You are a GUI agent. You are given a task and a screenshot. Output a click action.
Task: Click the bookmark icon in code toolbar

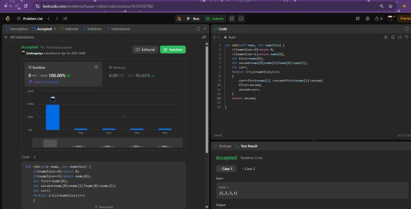pos(393,37)
